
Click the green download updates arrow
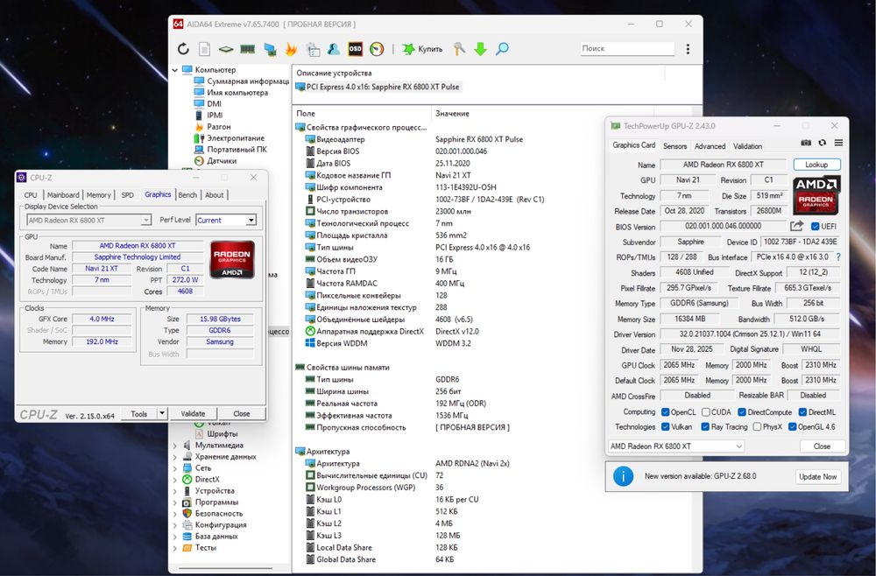pyautogui.click(x=480, y=49)
